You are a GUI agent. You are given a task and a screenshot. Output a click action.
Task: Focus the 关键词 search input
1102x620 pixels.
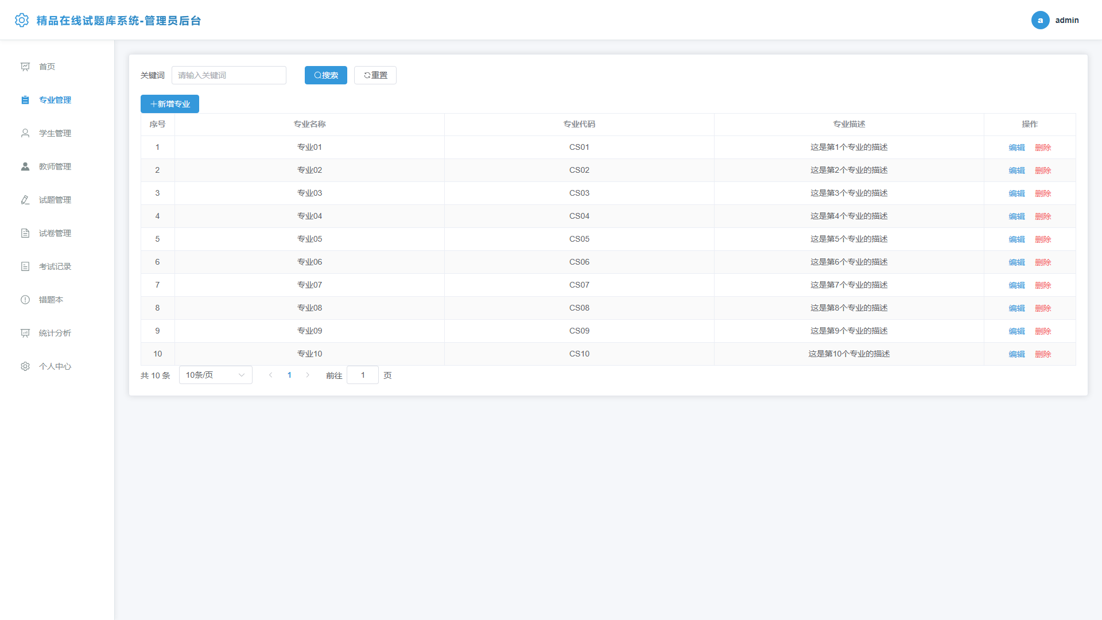[229, 75]
